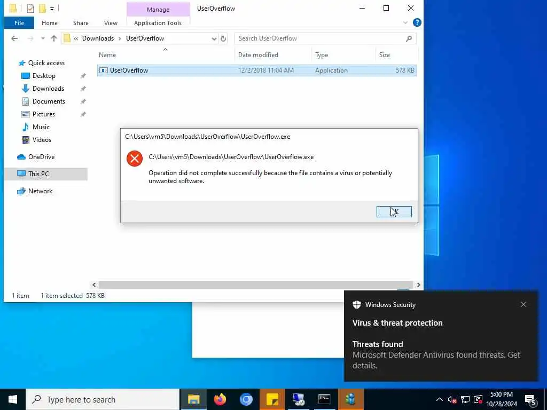Viewport: 547px width, 410px height.
Task: Expand the address bar history dropdown
Action: 214,38
